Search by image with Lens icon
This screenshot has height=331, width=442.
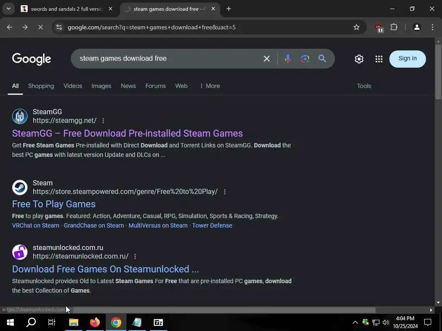(305, 59)
